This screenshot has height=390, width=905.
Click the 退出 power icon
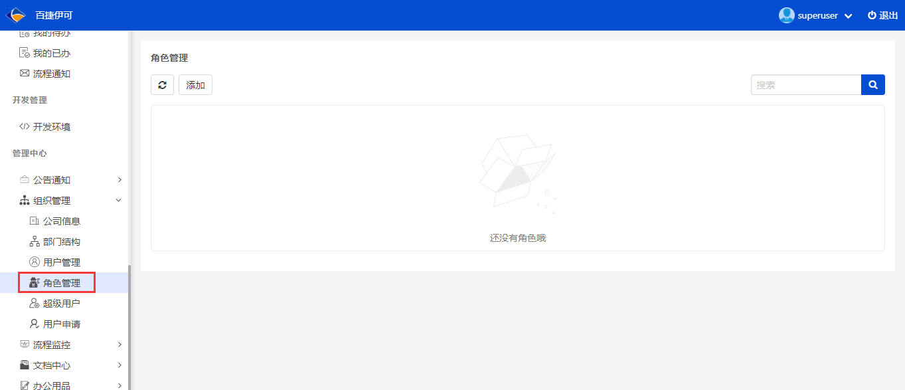tap(872, 15)
